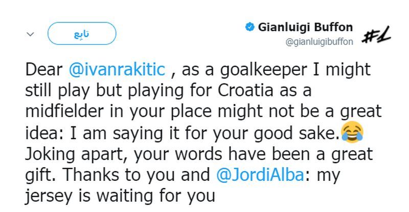
Task: Click the word "idea:" in the tweet
Action: [44, 132]
